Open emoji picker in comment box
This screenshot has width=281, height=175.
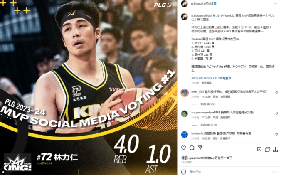[x=183, y=172]
